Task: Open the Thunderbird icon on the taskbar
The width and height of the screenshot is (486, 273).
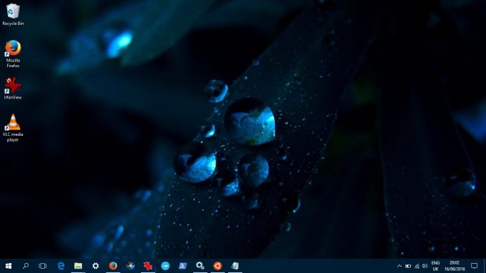Action: pos(131,266)
